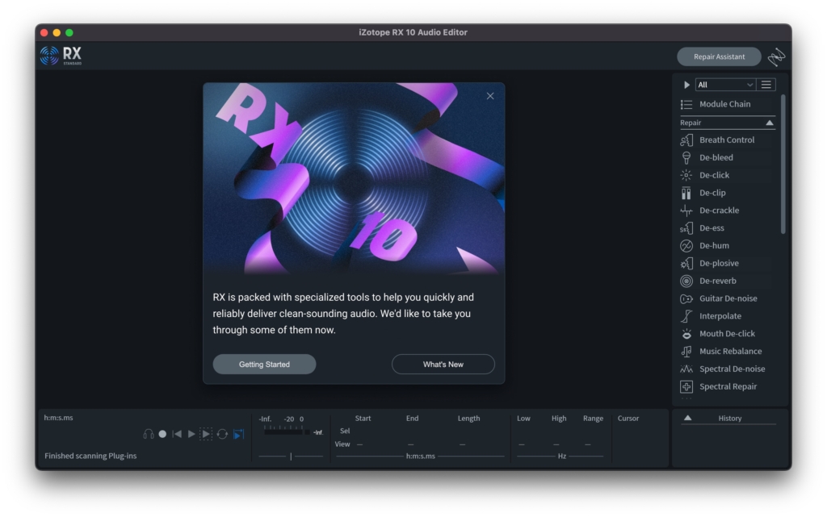Open the Breath Control module

726,140
